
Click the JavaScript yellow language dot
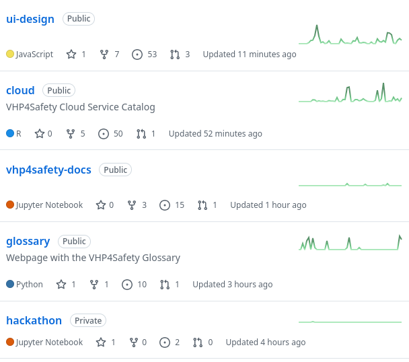[x=10, y=55]
